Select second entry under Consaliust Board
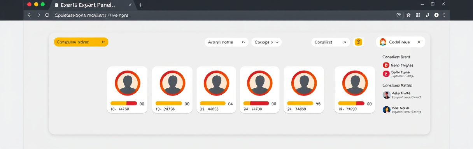 point(398,74)
